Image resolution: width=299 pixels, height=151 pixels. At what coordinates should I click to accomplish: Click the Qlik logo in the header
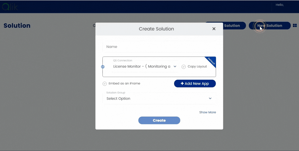10,7
